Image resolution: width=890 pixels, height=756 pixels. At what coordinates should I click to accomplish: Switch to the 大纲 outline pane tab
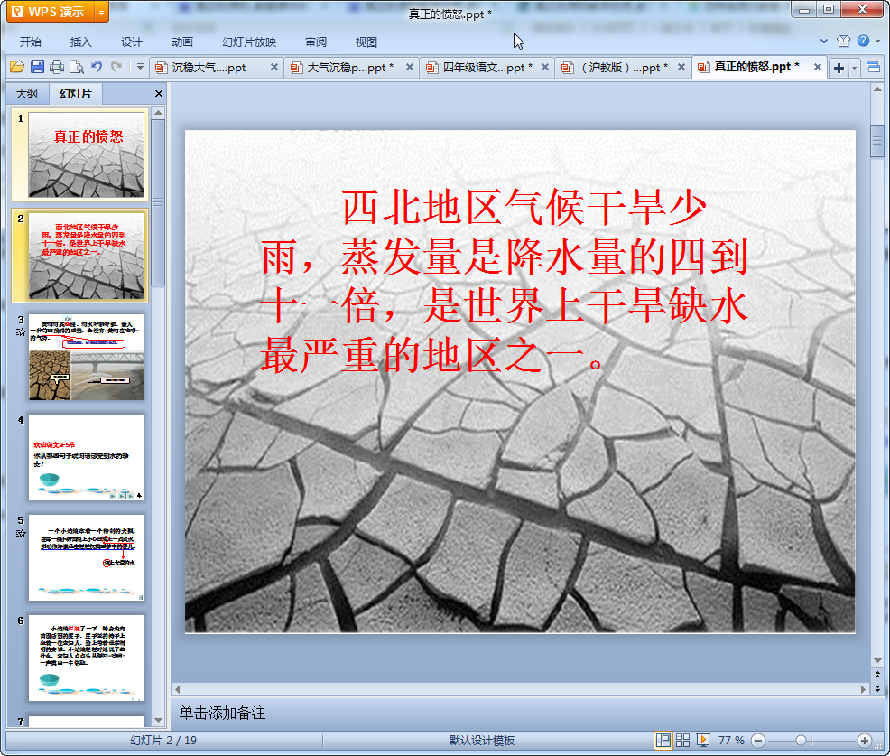pos(27,94)
